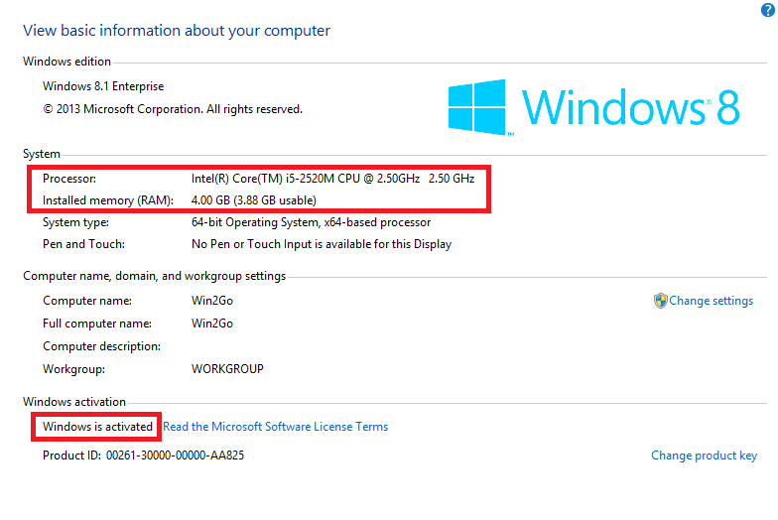Select the 'Win2Go' value beside Full computer name

click(212, 324)
